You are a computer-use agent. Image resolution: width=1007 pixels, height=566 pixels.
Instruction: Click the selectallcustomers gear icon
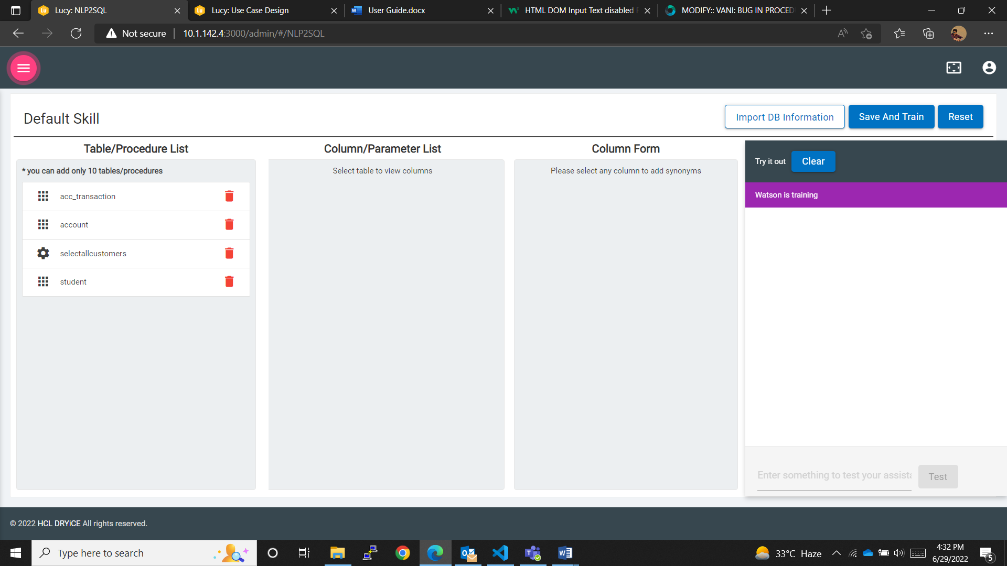tap(43, 253)
